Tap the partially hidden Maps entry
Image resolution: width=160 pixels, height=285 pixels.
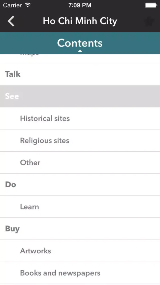pyautogui.click(x=80, y=58)
